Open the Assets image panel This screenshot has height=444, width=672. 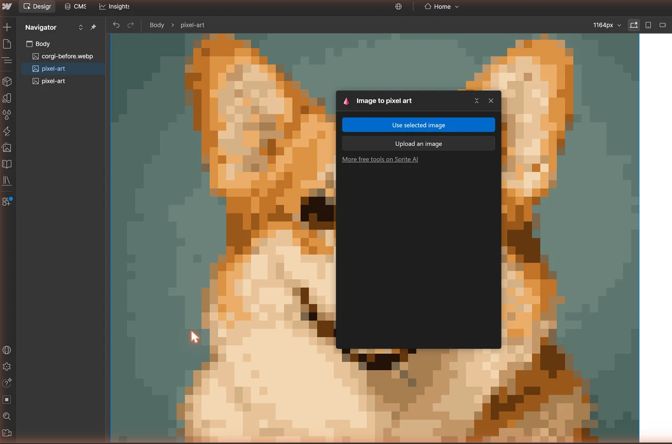pos(7,147)
